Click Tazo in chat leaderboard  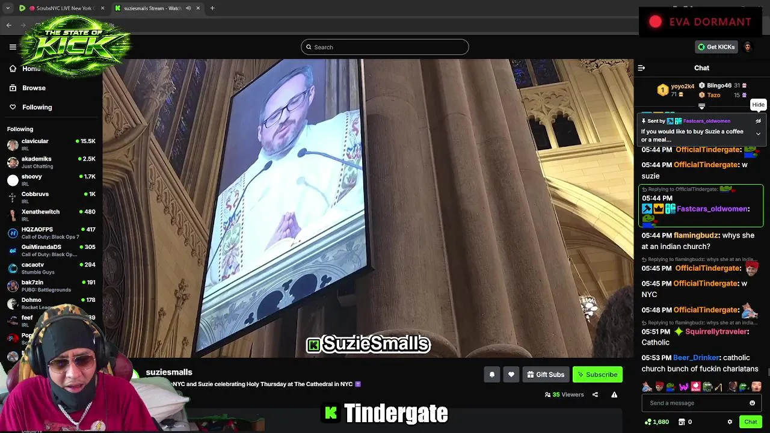(x=713, y=95)
